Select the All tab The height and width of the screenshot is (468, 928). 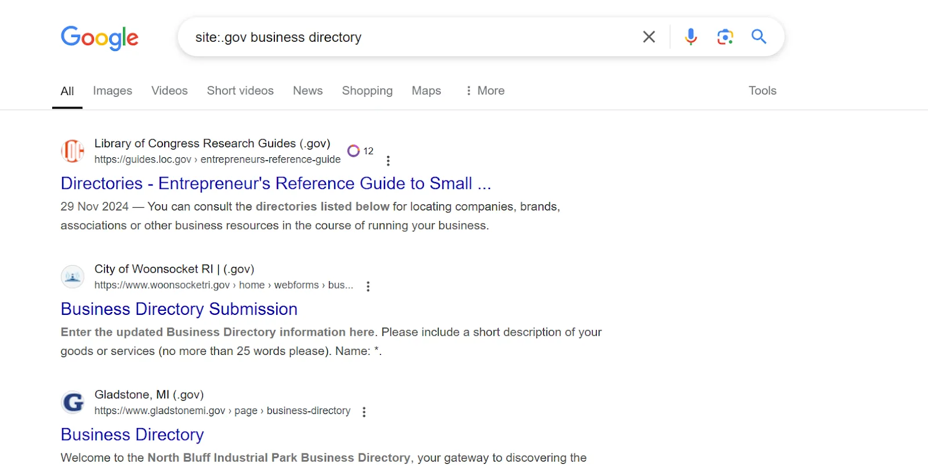click(67, 91)
